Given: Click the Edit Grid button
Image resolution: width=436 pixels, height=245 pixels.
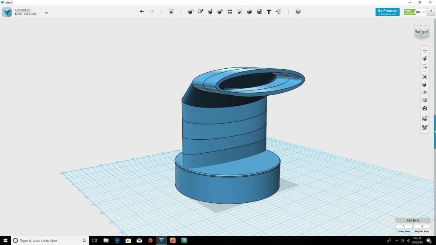Looking at the screenshot, I should click(412, 221).
